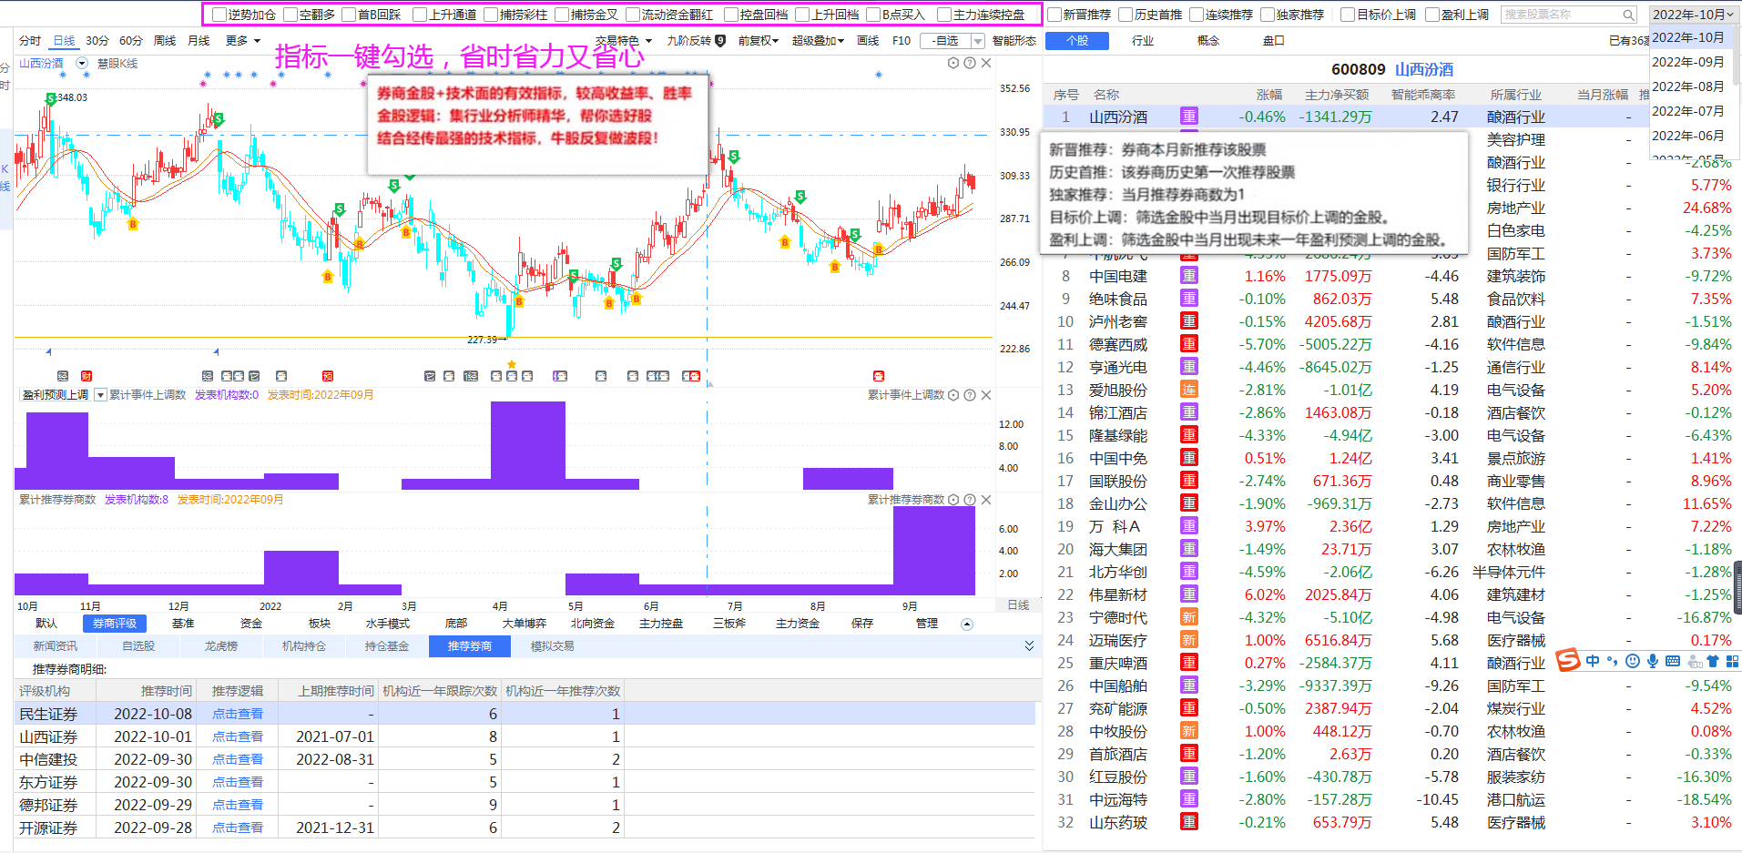
Task: Click the 新 badge beside 迈瑞医疗
Action: [x=1189, y=640]
